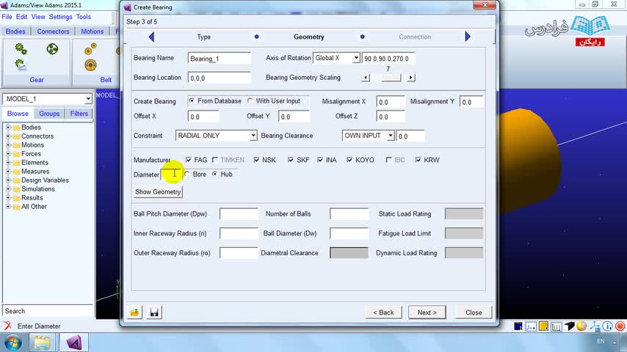The height and width of the screenshot is (352, 627).
Task: Click the Bearing Geometry Scaling slider thumb
Action: tap(391, 78)
